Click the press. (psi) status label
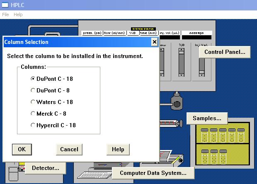Viewport: 257px width, 184px height. [92, 33]
